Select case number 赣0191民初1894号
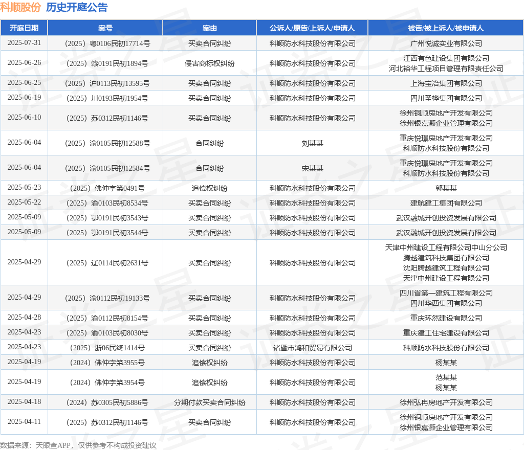Screen dimensions: 524x450 tap(107, 63)
